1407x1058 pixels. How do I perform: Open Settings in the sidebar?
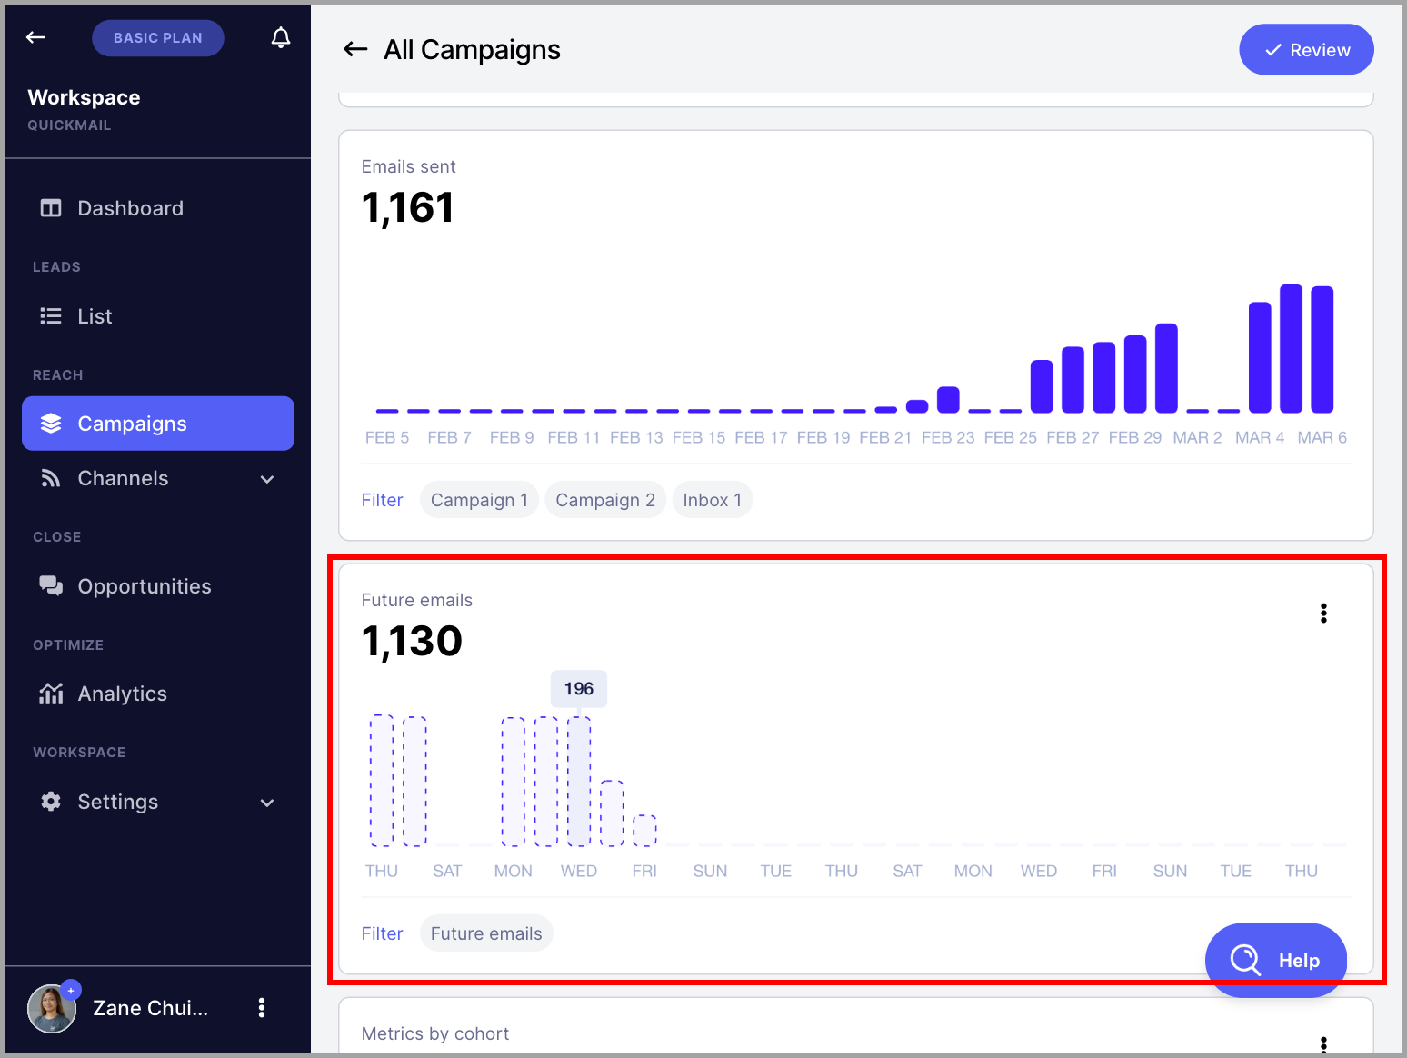(x=158, y=802)
